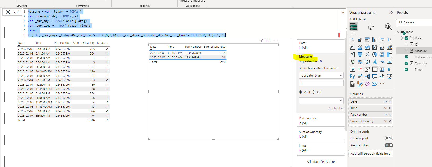Uncheck the Time field checkbox

point(406,69)
